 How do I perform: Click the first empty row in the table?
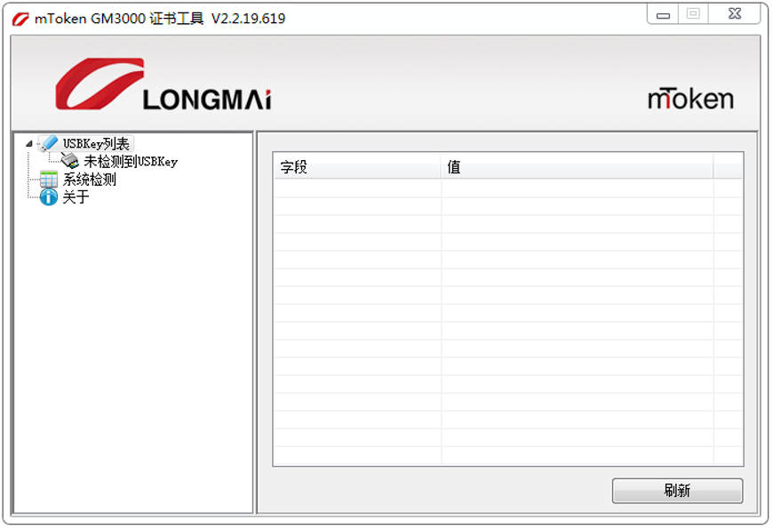507,188
